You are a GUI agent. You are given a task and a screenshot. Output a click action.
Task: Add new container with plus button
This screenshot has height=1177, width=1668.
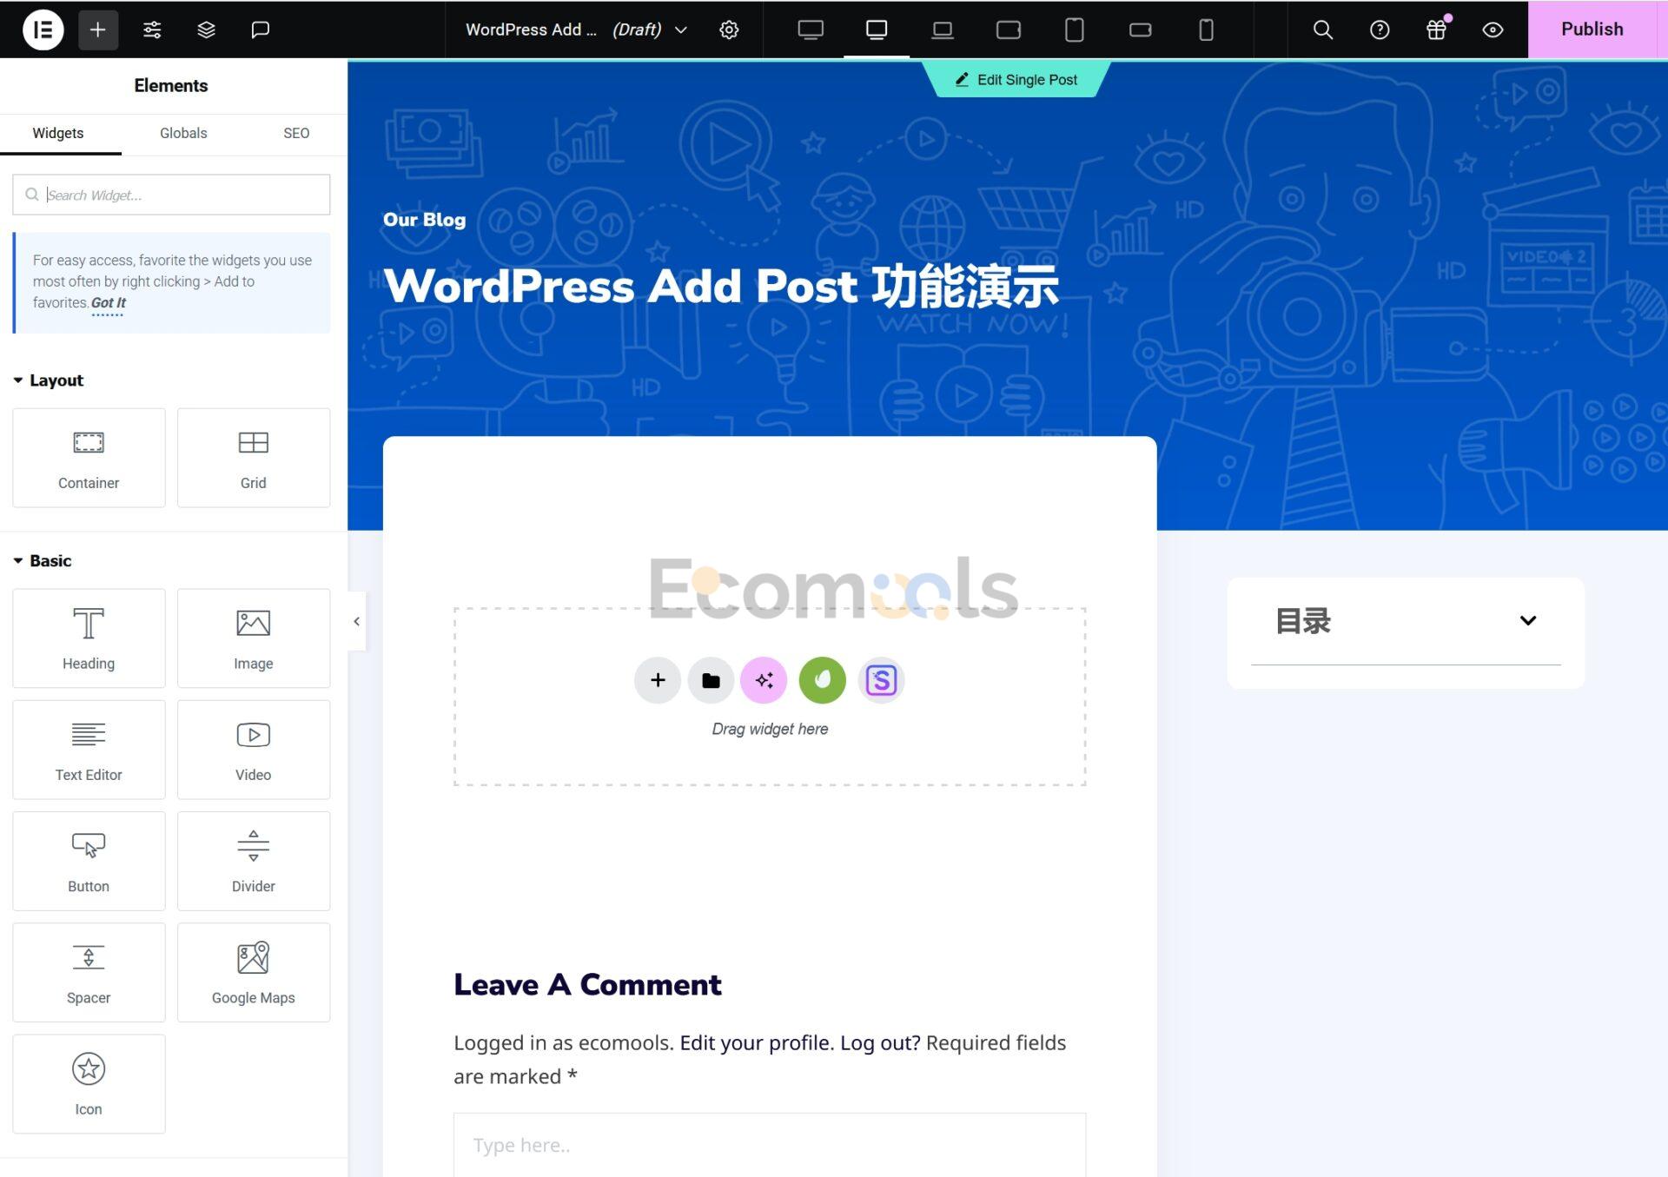658,680
